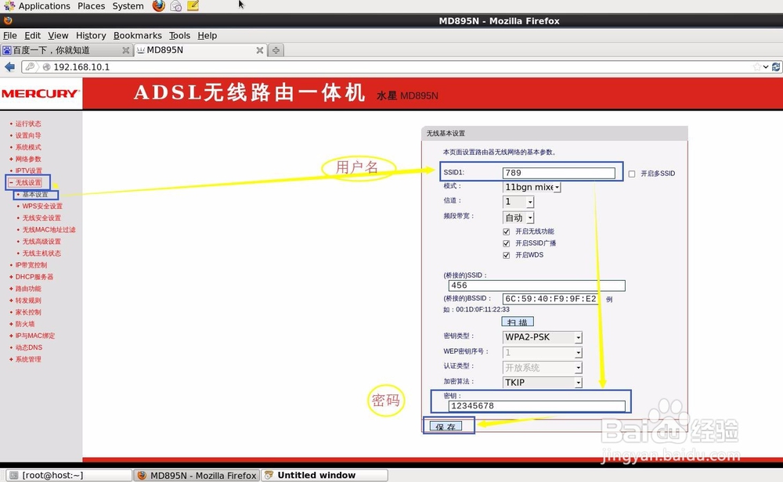Viewport: 783px width, 482px height.
Task: Click the favicon on the 百度一下 tab
Action: (x=8, y=49)
